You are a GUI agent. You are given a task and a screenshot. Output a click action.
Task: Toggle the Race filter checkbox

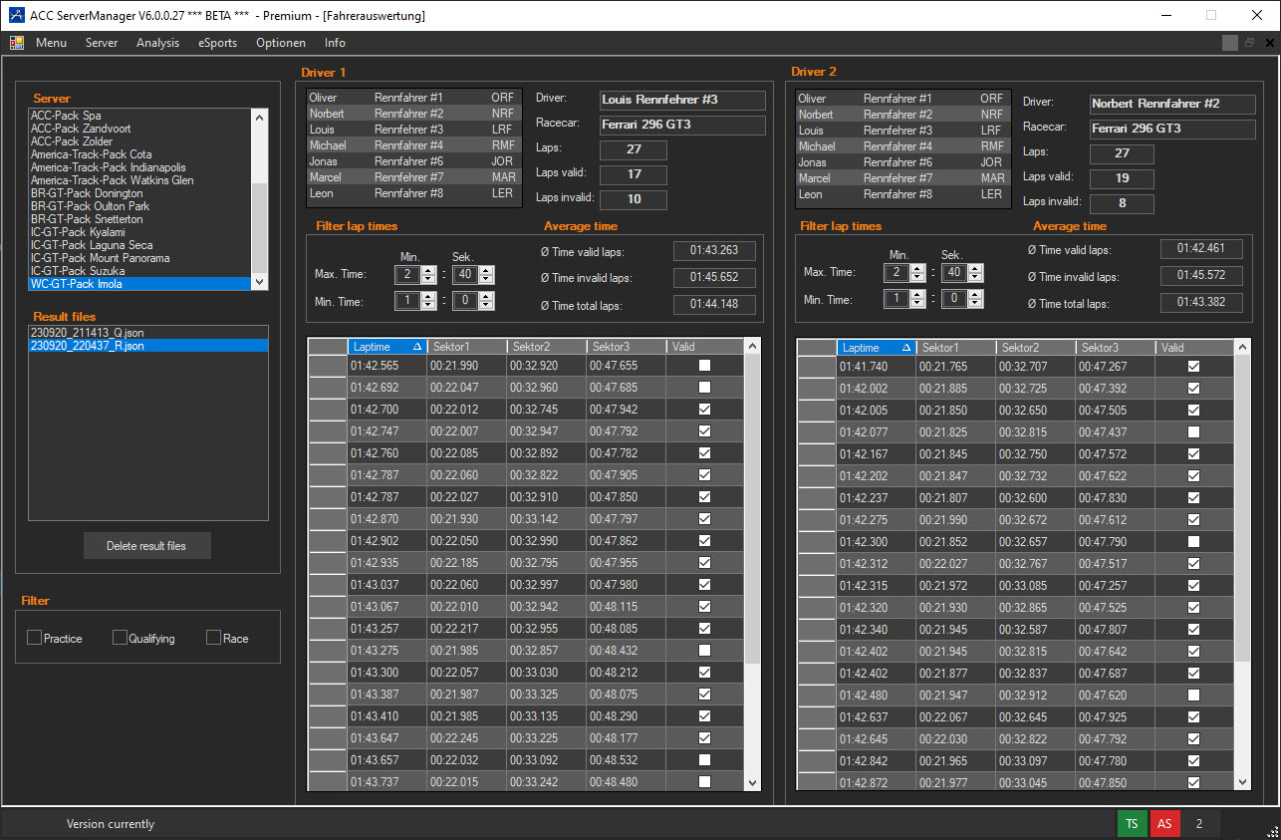click(x=213, y=638)
